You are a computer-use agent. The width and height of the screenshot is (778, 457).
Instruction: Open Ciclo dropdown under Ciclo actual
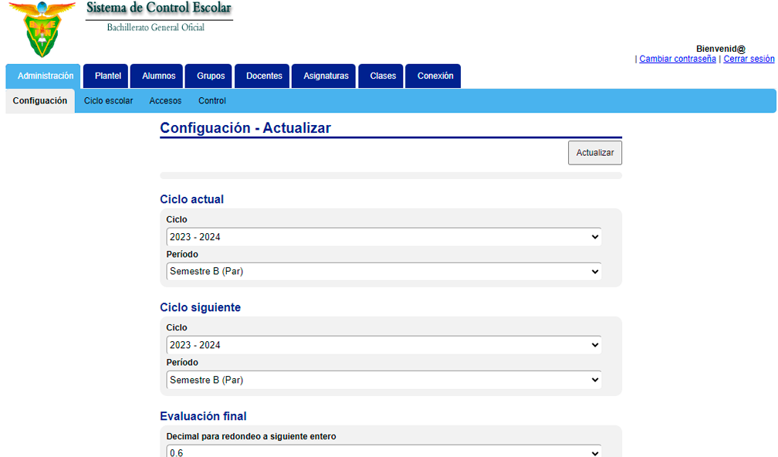coord(384,237)
